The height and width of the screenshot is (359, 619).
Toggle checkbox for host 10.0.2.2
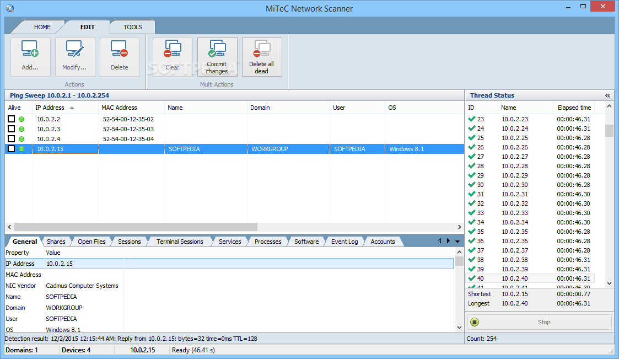pyautogui.click(x=12, y=119)
